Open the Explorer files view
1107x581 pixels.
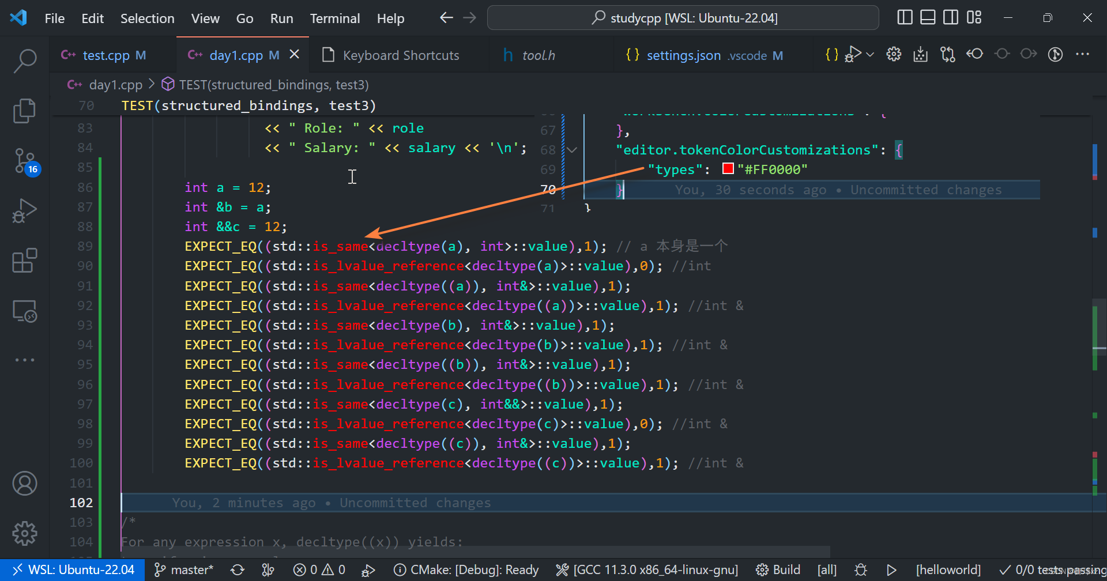(25, 111)
